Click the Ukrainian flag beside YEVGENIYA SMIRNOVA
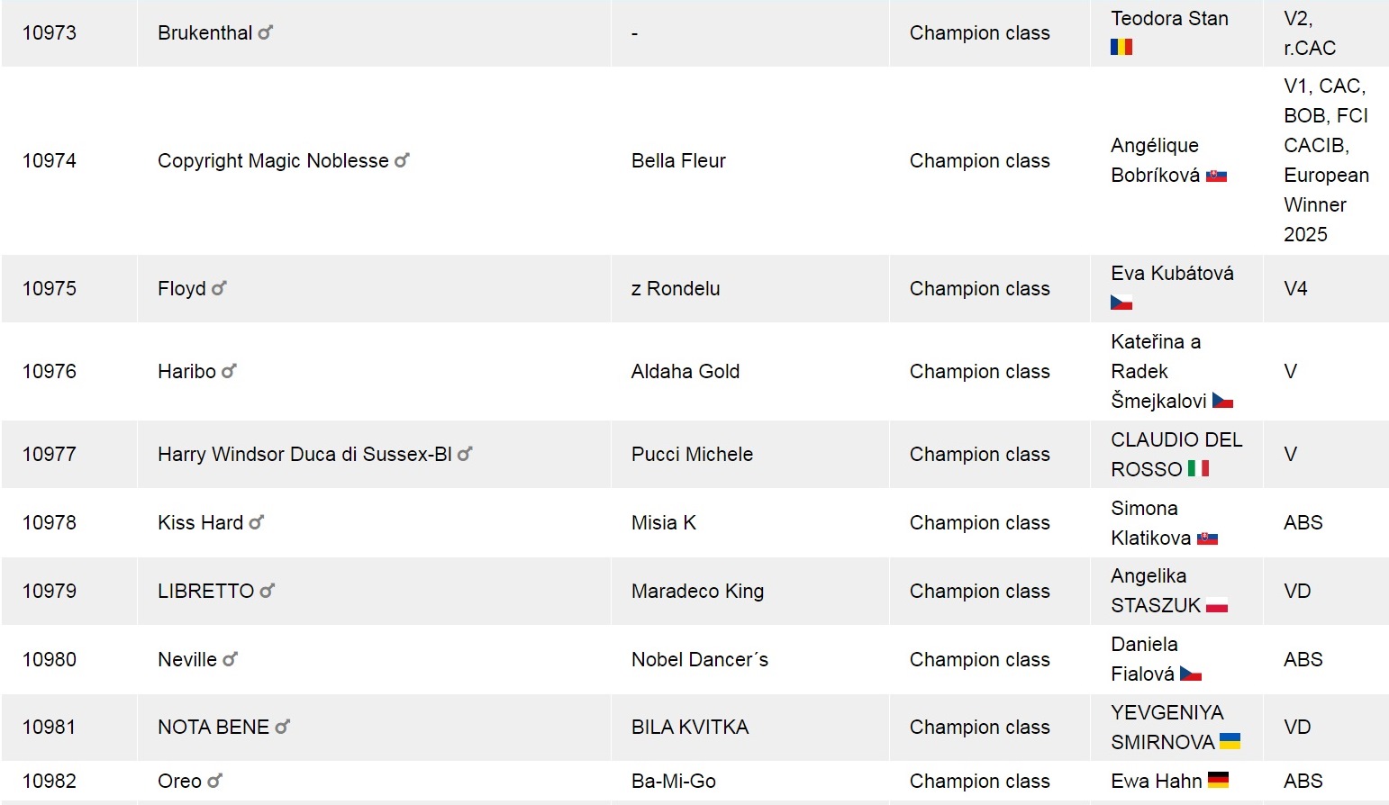Image resolution: width=1389 pixels, height=805 pixels. (x=1230, y=741)
